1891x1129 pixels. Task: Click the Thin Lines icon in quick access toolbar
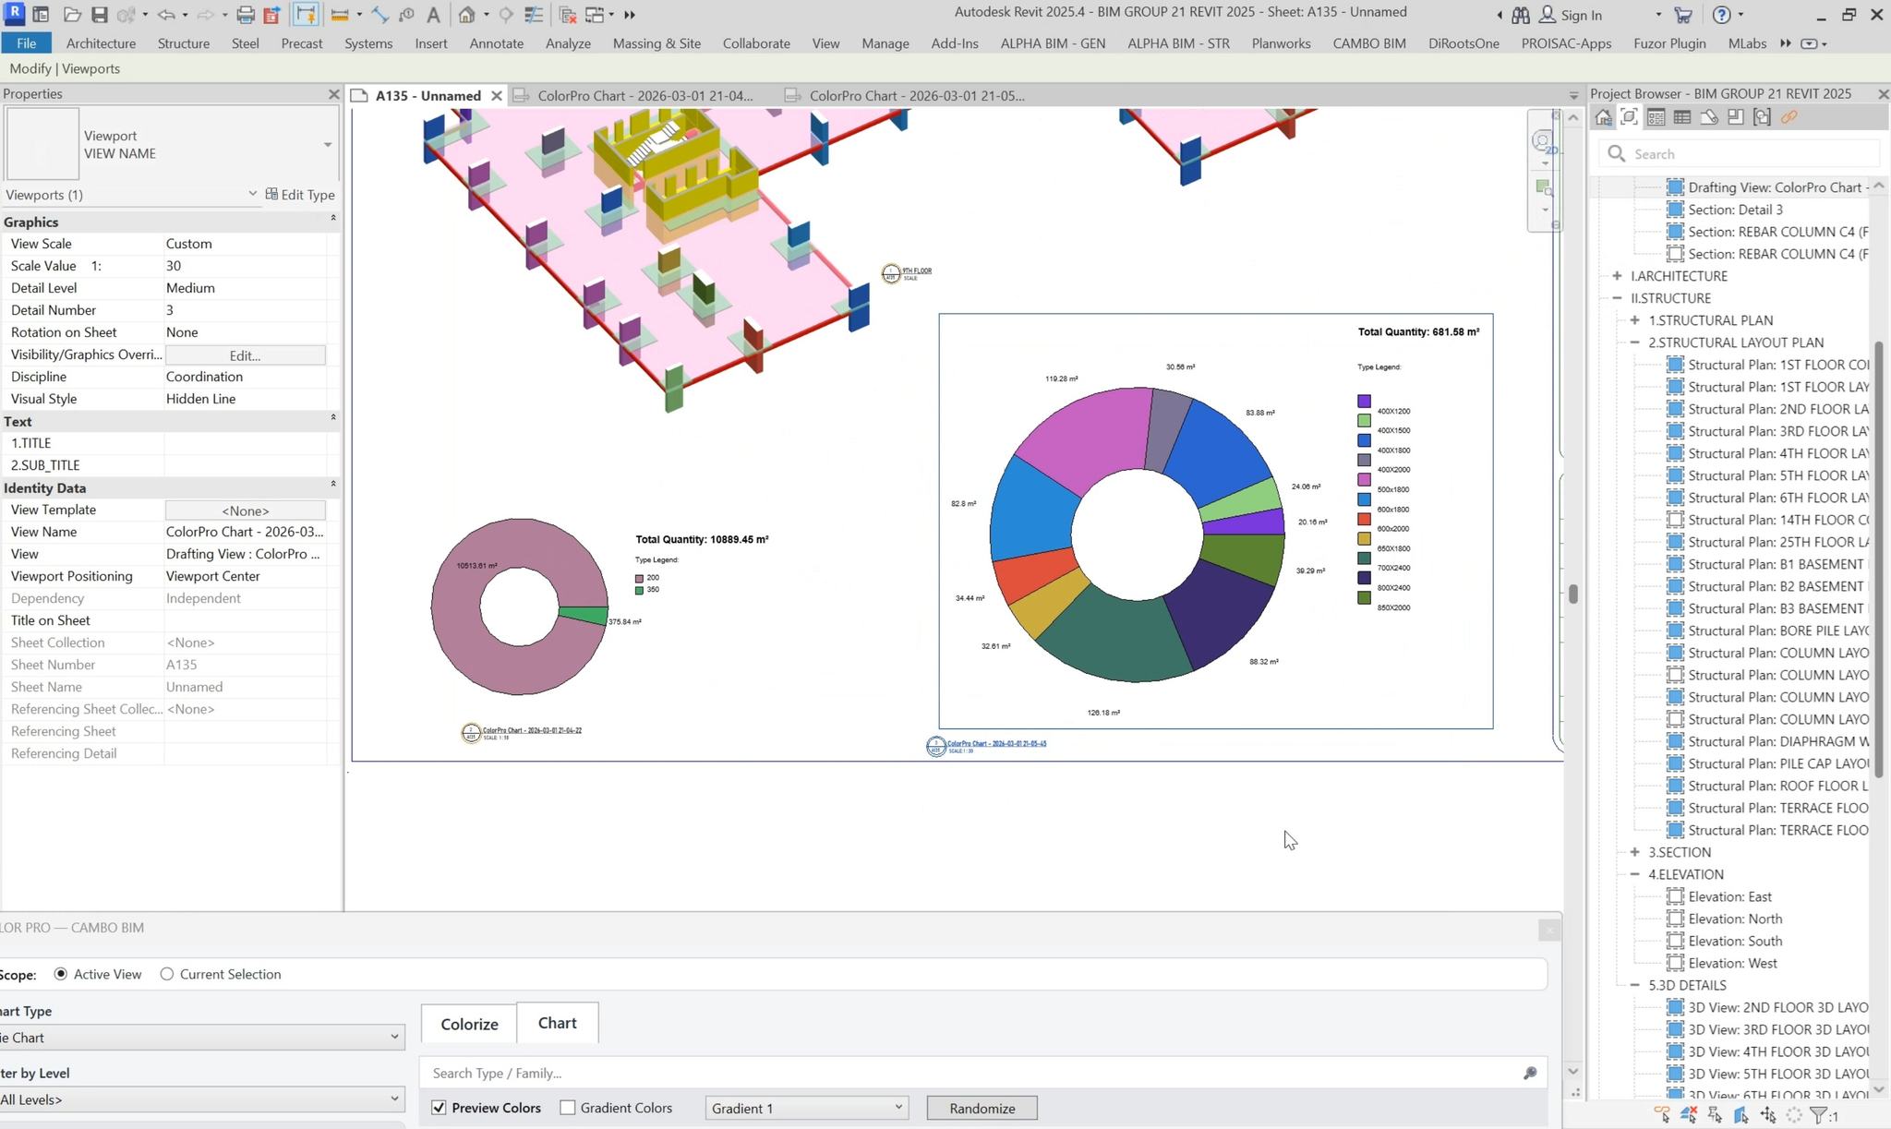pos(533,15)
